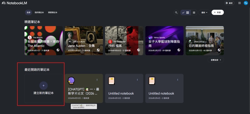
Task: Click the plus icon to create notebook
Action: (43, 86)
